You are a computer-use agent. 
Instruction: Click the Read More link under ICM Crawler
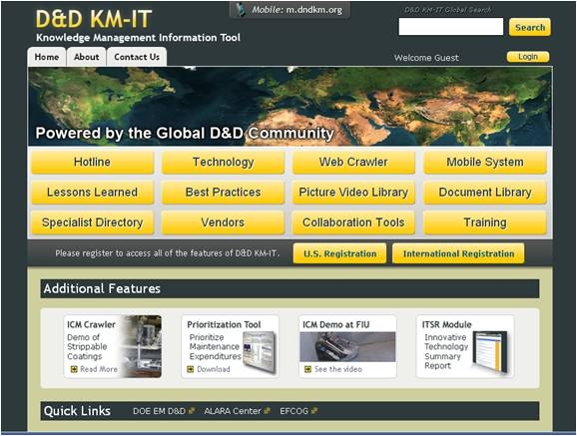[99, 369]
